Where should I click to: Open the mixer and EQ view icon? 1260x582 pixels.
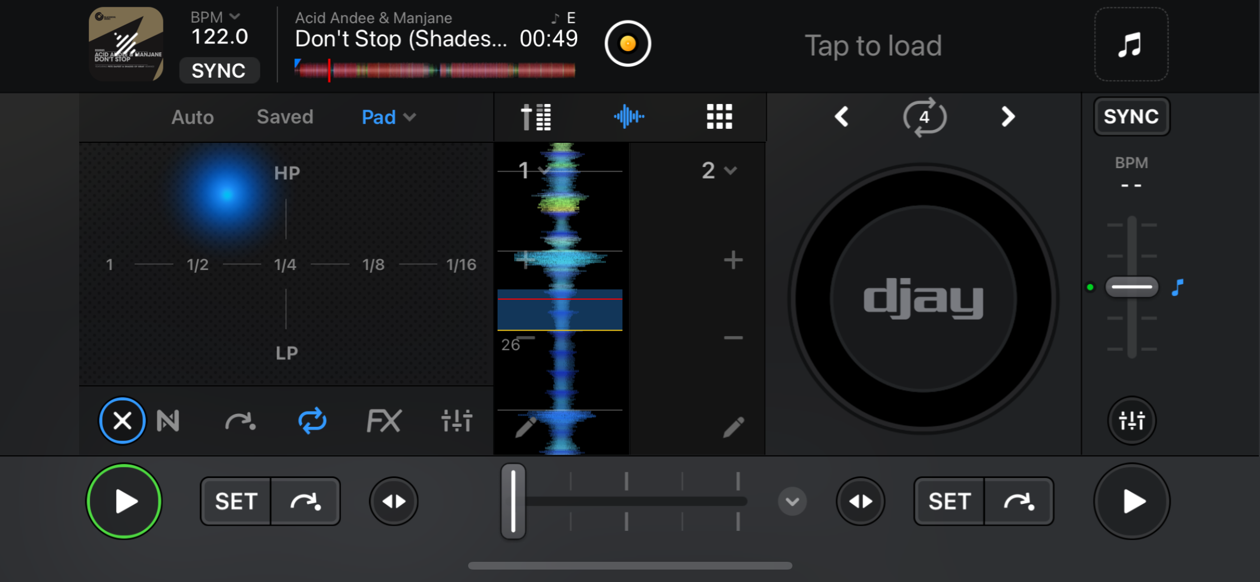click(535, 116)
